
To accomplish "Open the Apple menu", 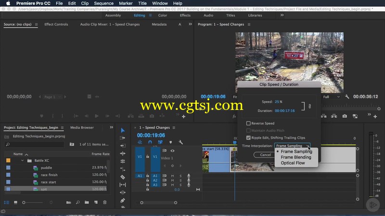I will click(x=8, y=3).
